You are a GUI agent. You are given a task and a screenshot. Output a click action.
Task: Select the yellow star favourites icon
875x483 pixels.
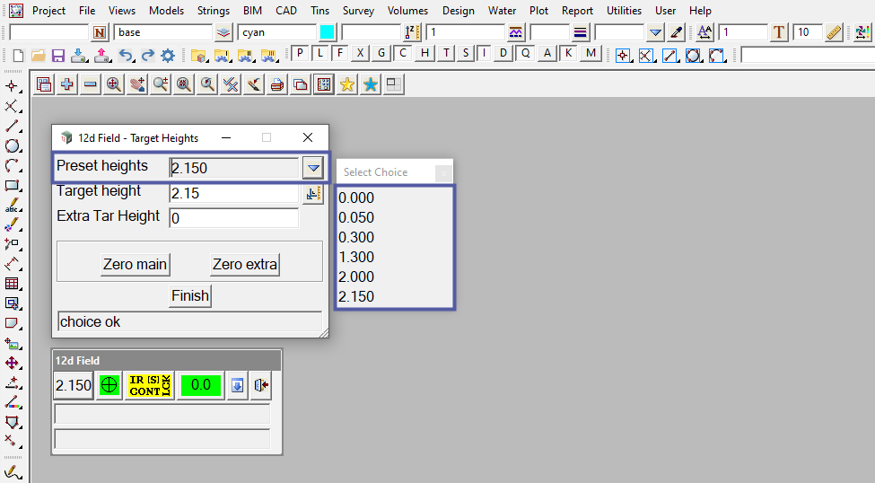(x=347, y=85)
